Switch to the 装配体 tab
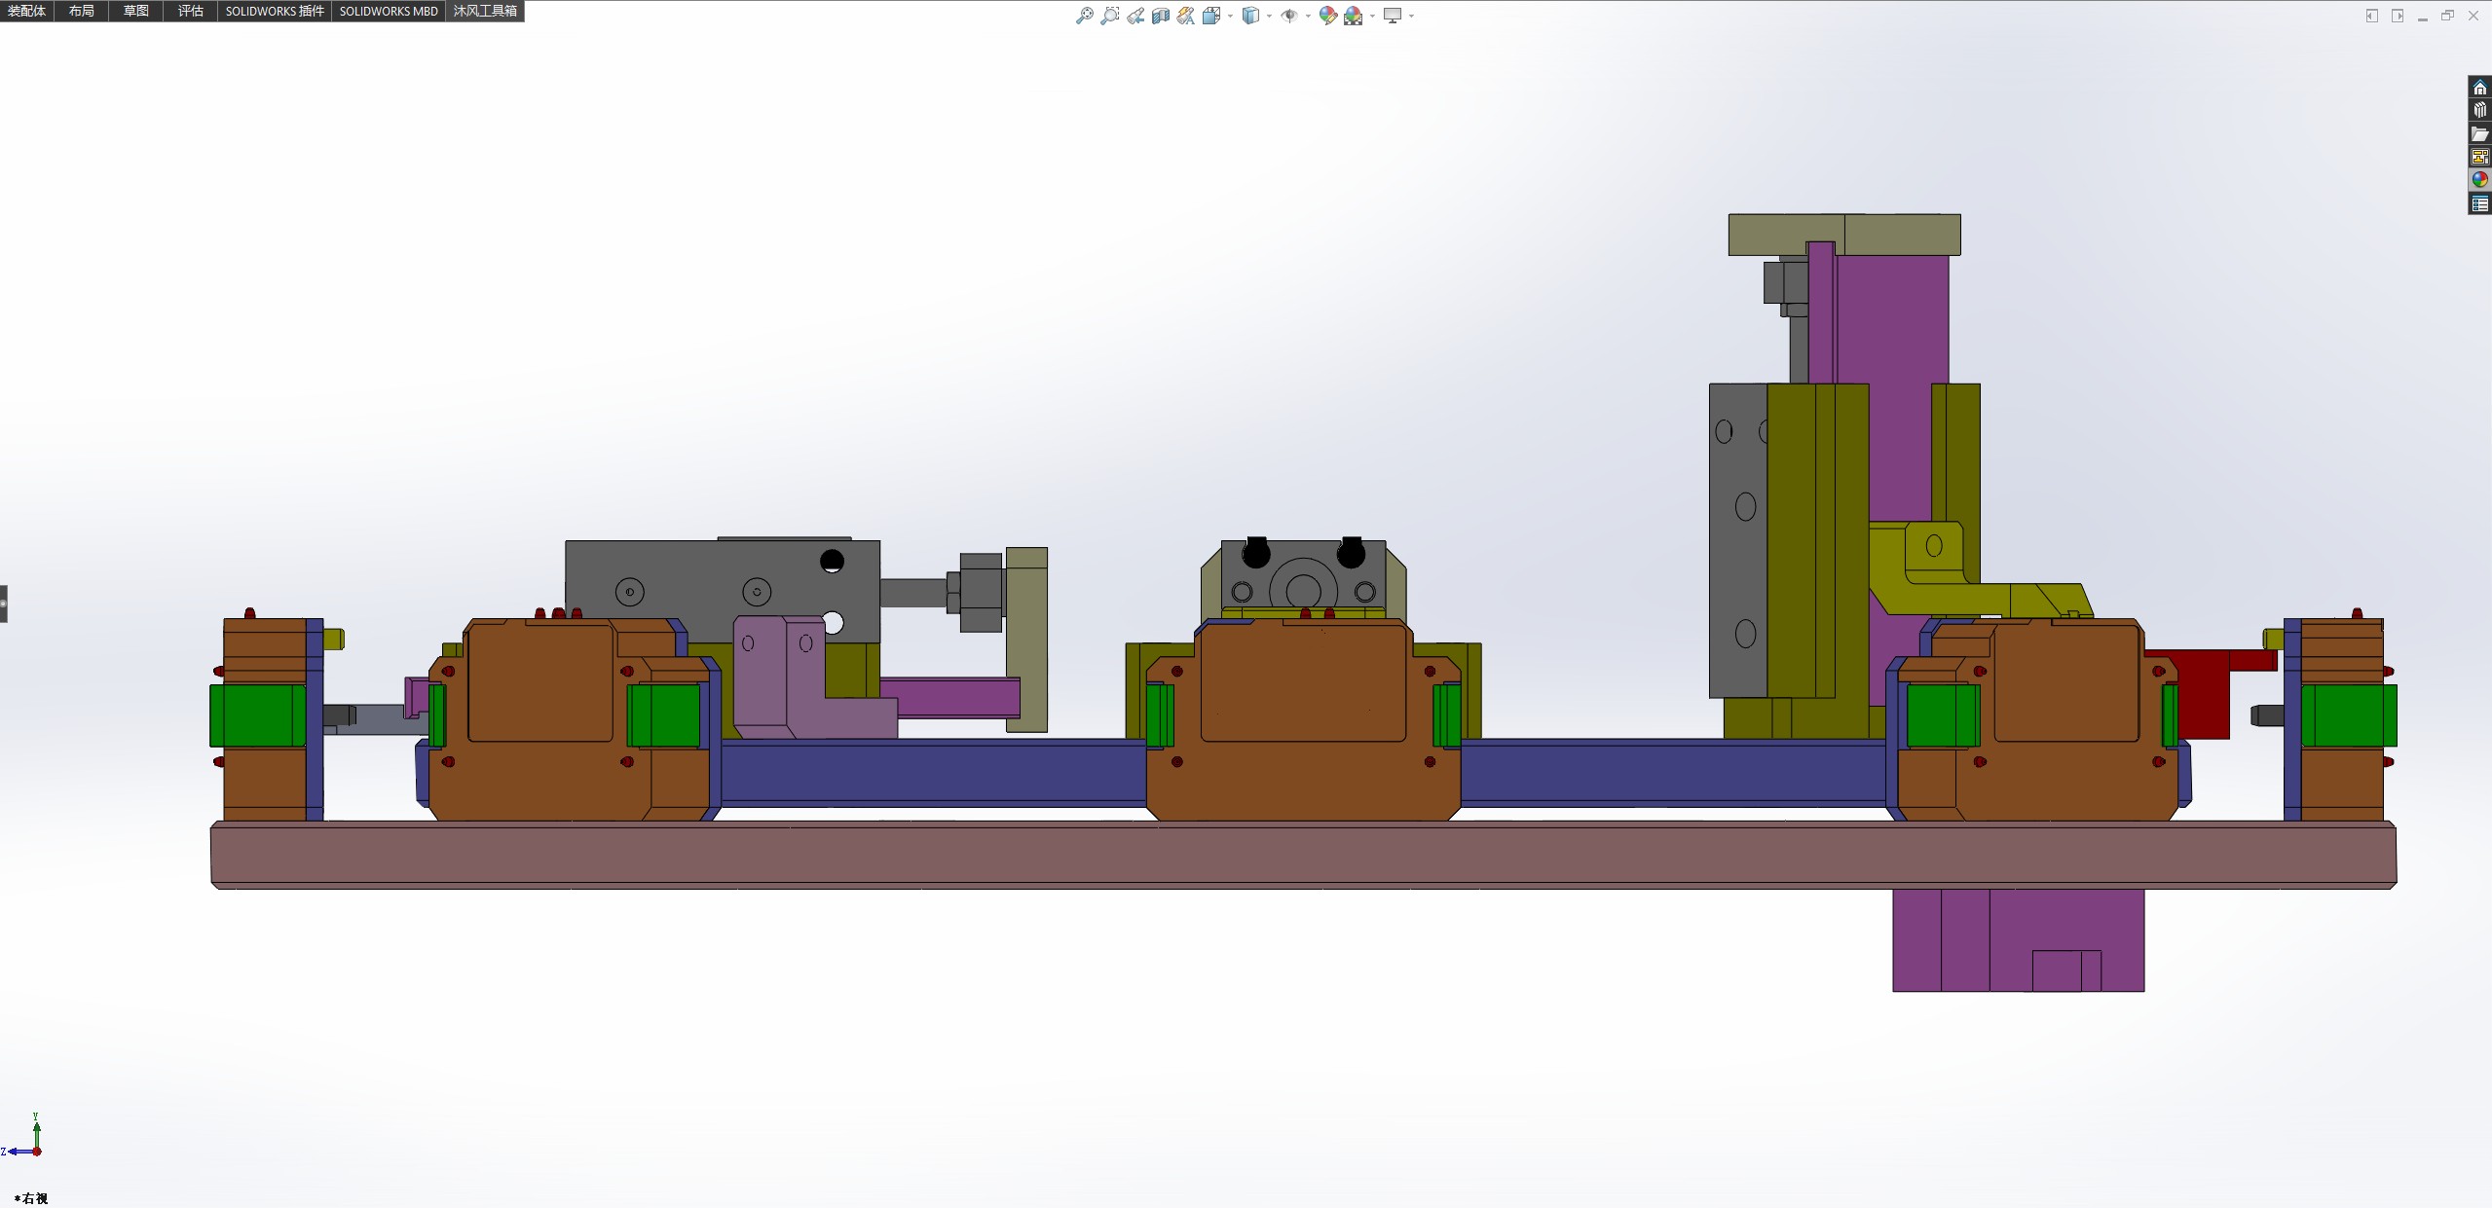 tap(26, 11)
